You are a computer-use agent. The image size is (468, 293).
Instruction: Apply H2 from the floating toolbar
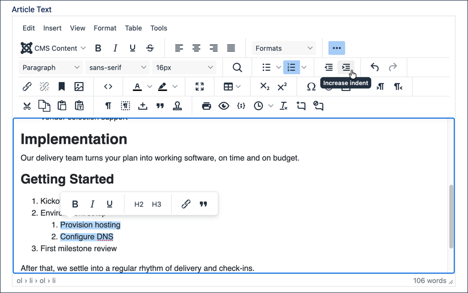click(139, 204)
